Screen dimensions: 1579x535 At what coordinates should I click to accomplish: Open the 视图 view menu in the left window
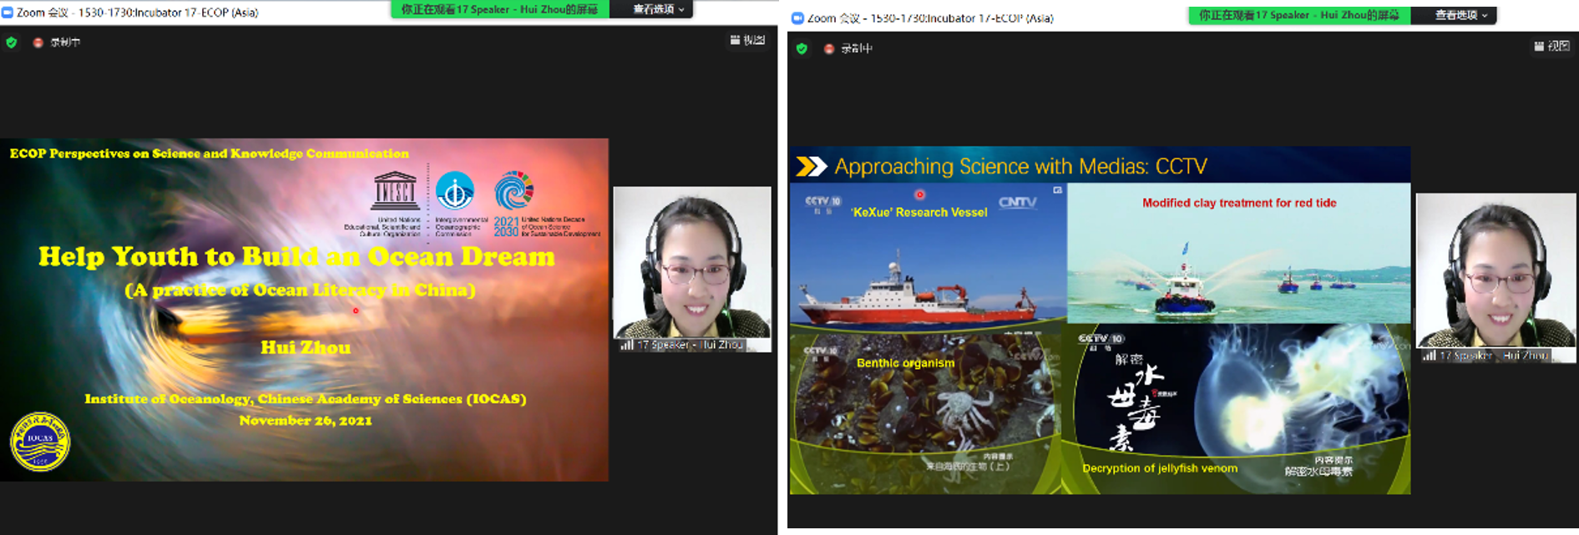point(747,40)
